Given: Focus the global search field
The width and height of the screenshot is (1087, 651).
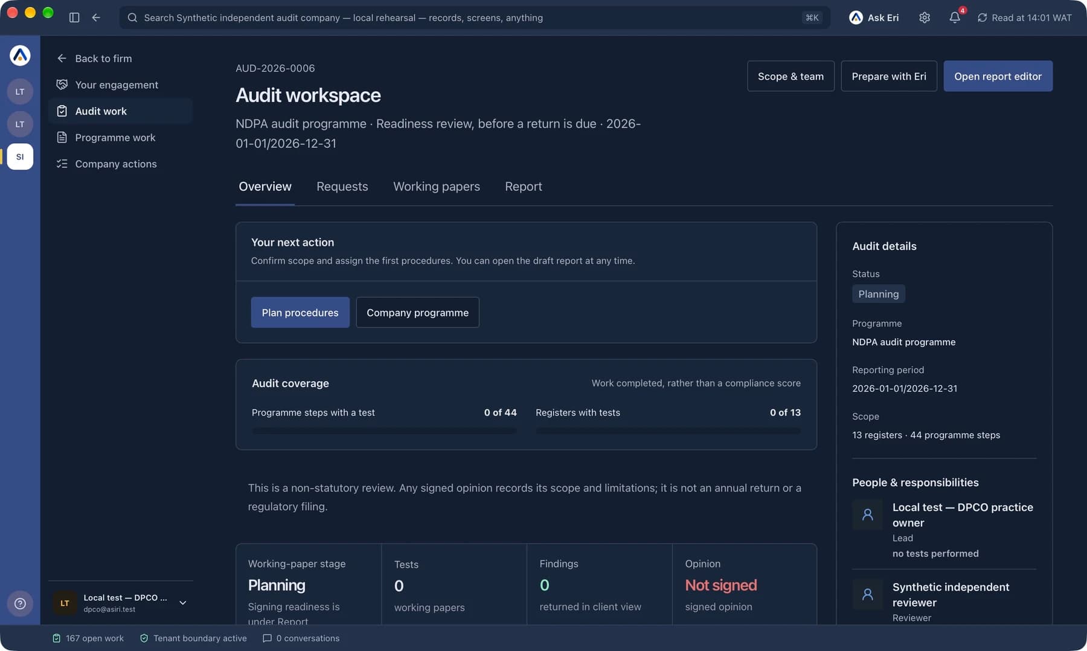Looking at the screenshot, I should click(475, 18).
